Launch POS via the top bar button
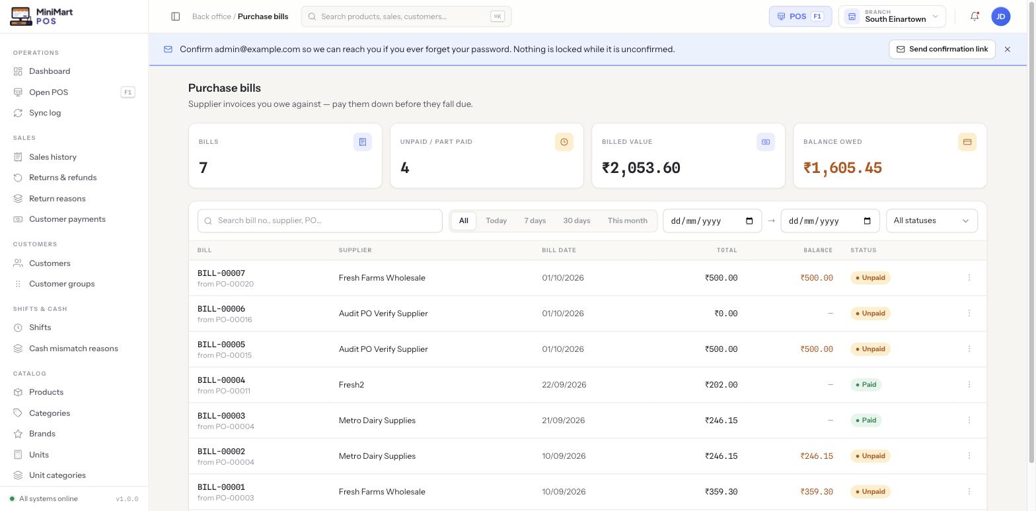The width and height of the screenshot is (1036, 511). [800, 17]
